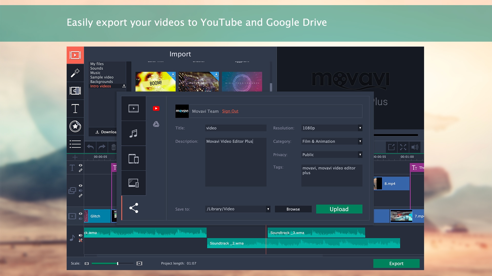Click the Intro videos tab
This screenshot has width=492, height=276.
(x=101, y=86)
